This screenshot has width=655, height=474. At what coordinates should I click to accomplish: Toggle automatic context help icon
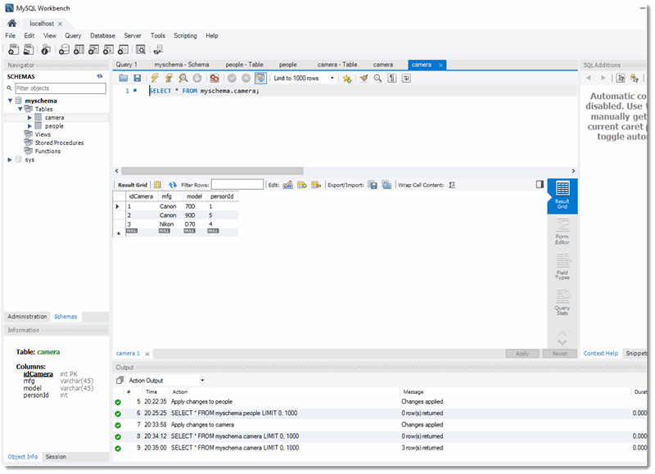[635, 78]
